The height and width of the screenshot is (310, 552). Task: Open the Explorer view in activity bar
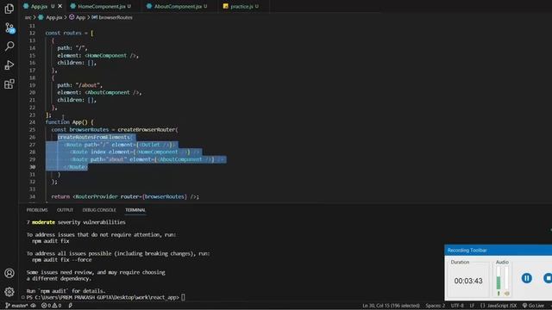click(9, 9)
